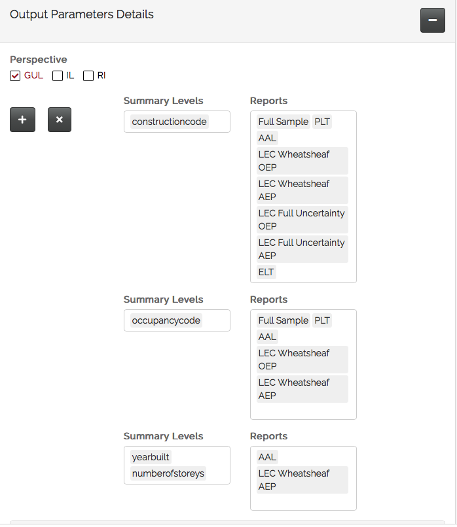457x527 pixels.
Task: Select the yearbuilt summary level tag
Action: [151, 457]
